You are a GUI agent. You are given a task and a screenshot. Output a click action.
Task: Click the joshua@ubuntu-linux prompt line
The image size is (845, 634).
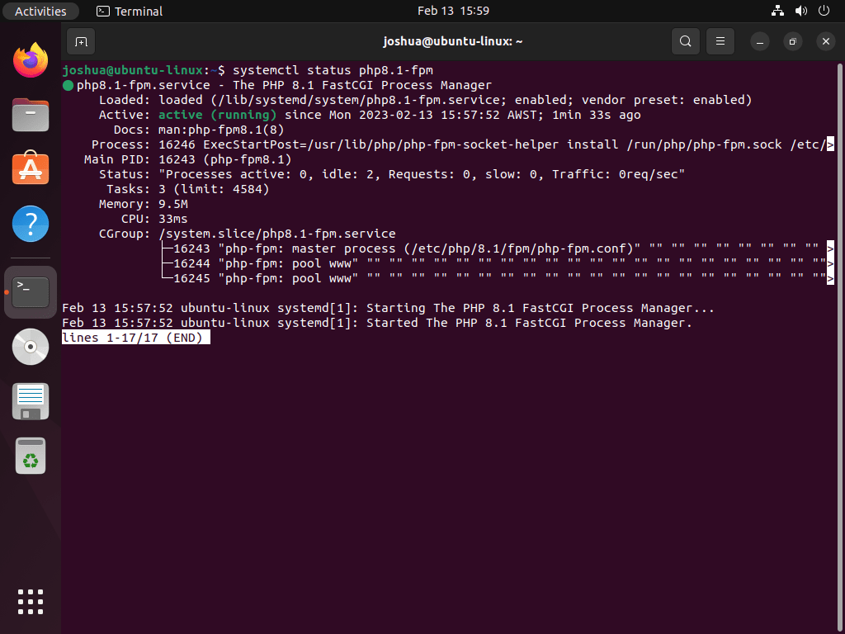(x=149, y=70)
